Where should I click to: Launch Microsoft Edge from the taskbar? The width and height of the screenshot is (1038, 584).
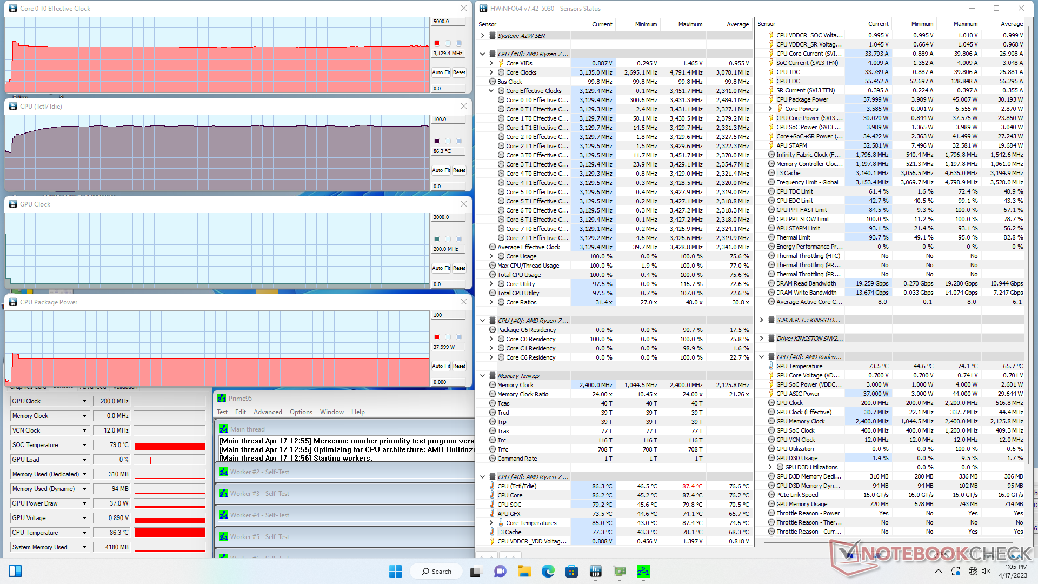pyautogui.click(x=548, y=572)
